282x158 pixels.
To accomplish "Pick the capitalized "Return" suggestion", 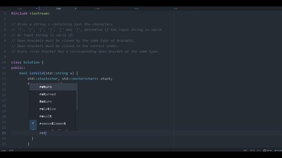I will coord(53,101).
